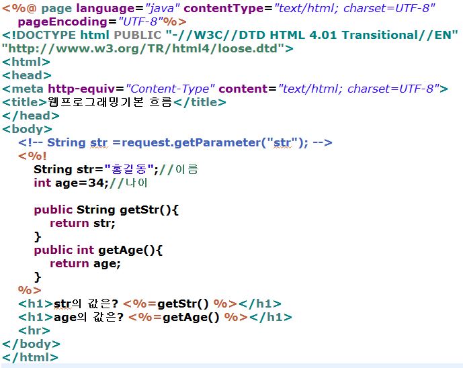
Task: Click the String str="홍길동" declaration
Action: click(96, 170)
